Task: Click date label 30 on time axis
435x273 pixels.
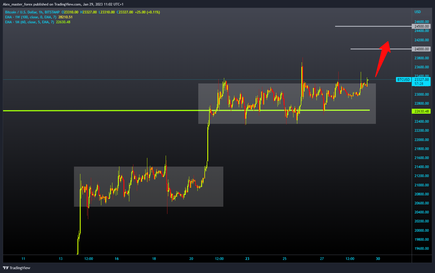Action: (378, 259)
